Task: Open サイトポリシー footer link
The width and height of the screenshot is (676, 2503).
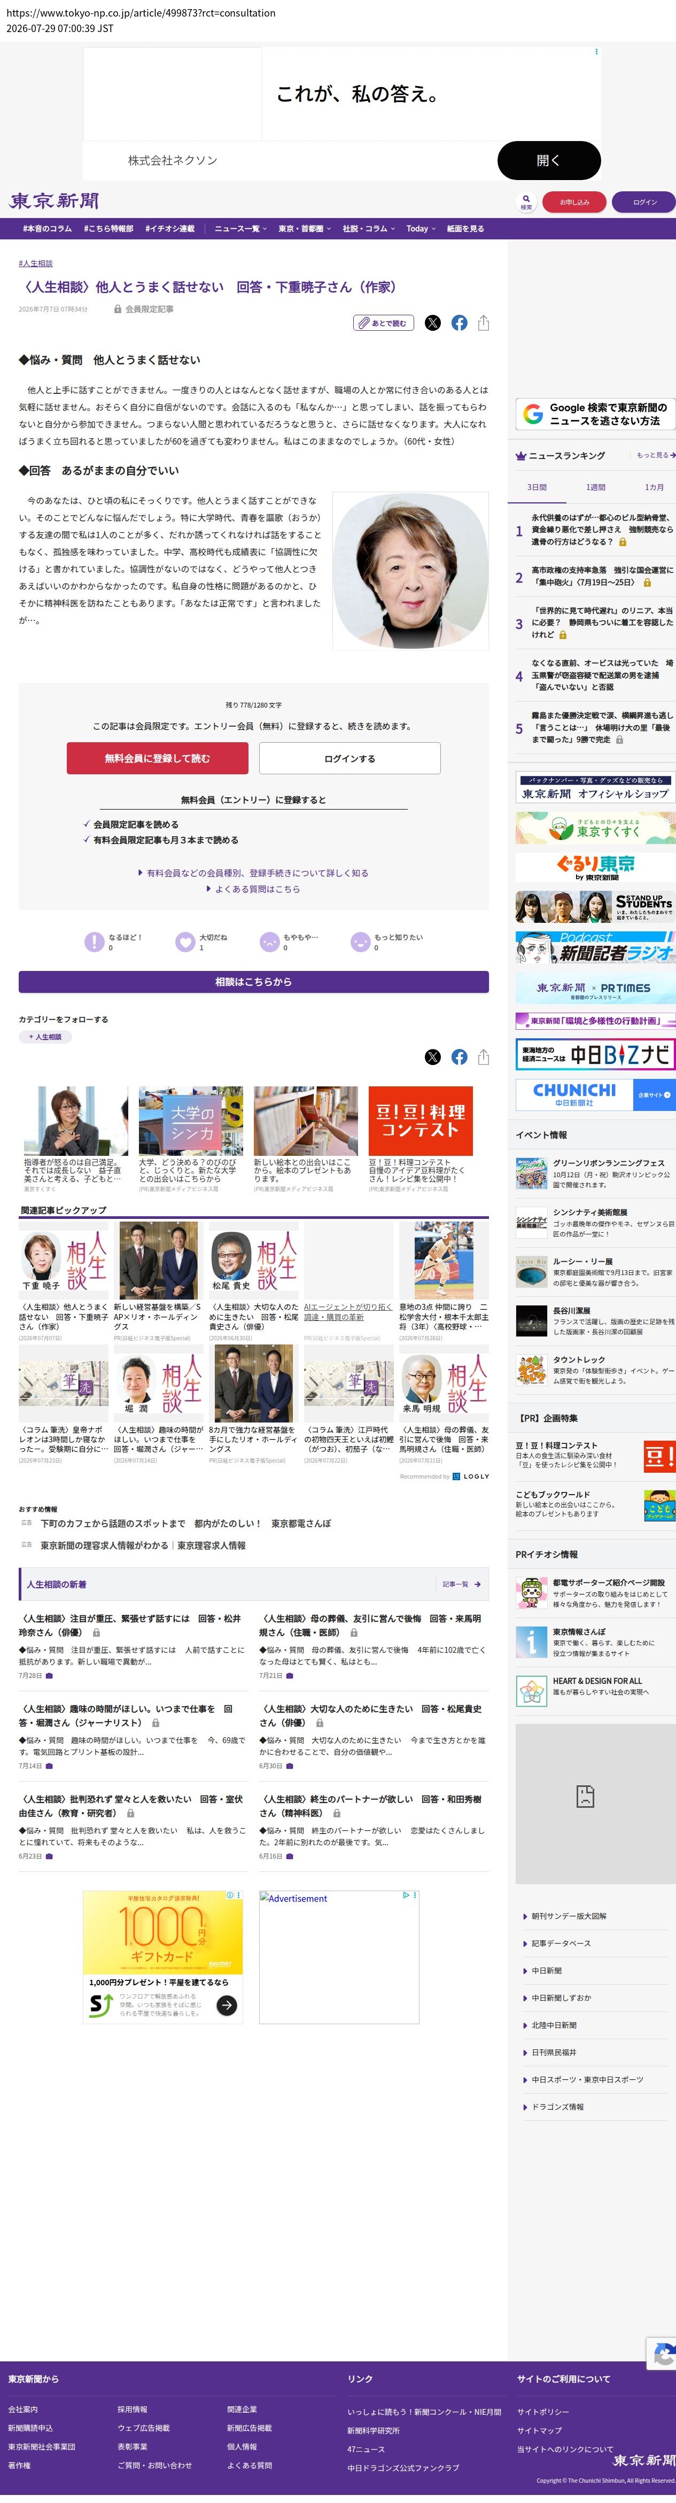Action: click(543, 2412)
